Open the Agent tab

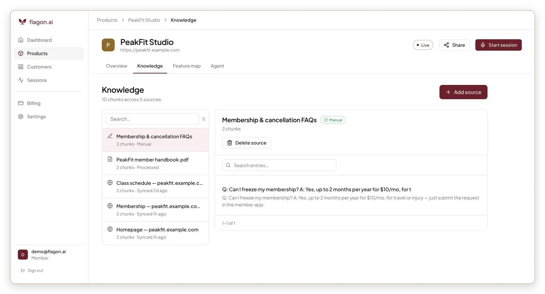217,66
